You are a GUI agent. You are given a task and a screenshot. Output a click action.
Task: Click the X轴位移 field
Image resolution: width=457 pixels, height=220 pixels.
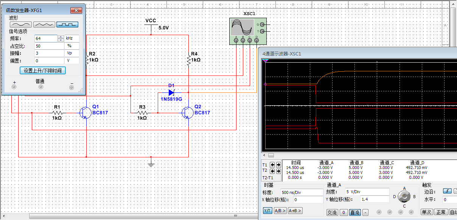point(308,200)
